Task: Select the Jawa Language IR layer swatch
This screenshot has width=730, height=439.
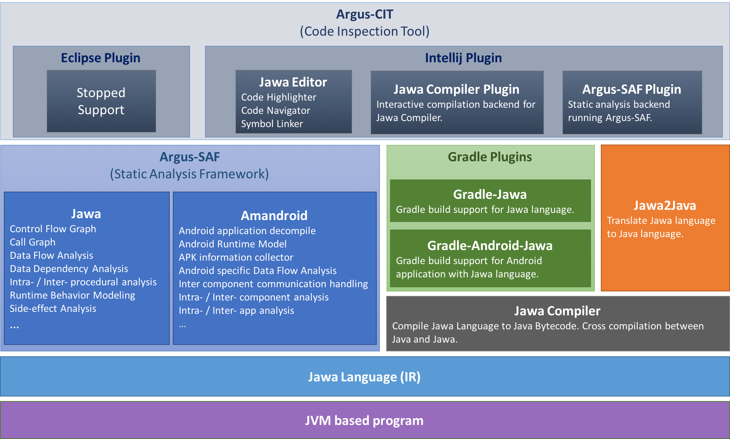Action: tap(365, 378)
